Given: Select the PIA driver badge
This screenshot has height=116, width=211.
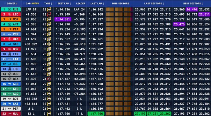Looking at the screenshot, I should [11, 29].
